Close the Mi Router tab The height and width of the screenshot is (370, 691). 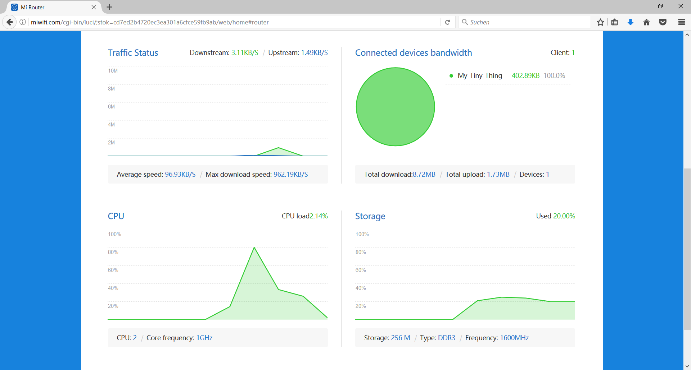pyautogui.click(x=94, y=7)
